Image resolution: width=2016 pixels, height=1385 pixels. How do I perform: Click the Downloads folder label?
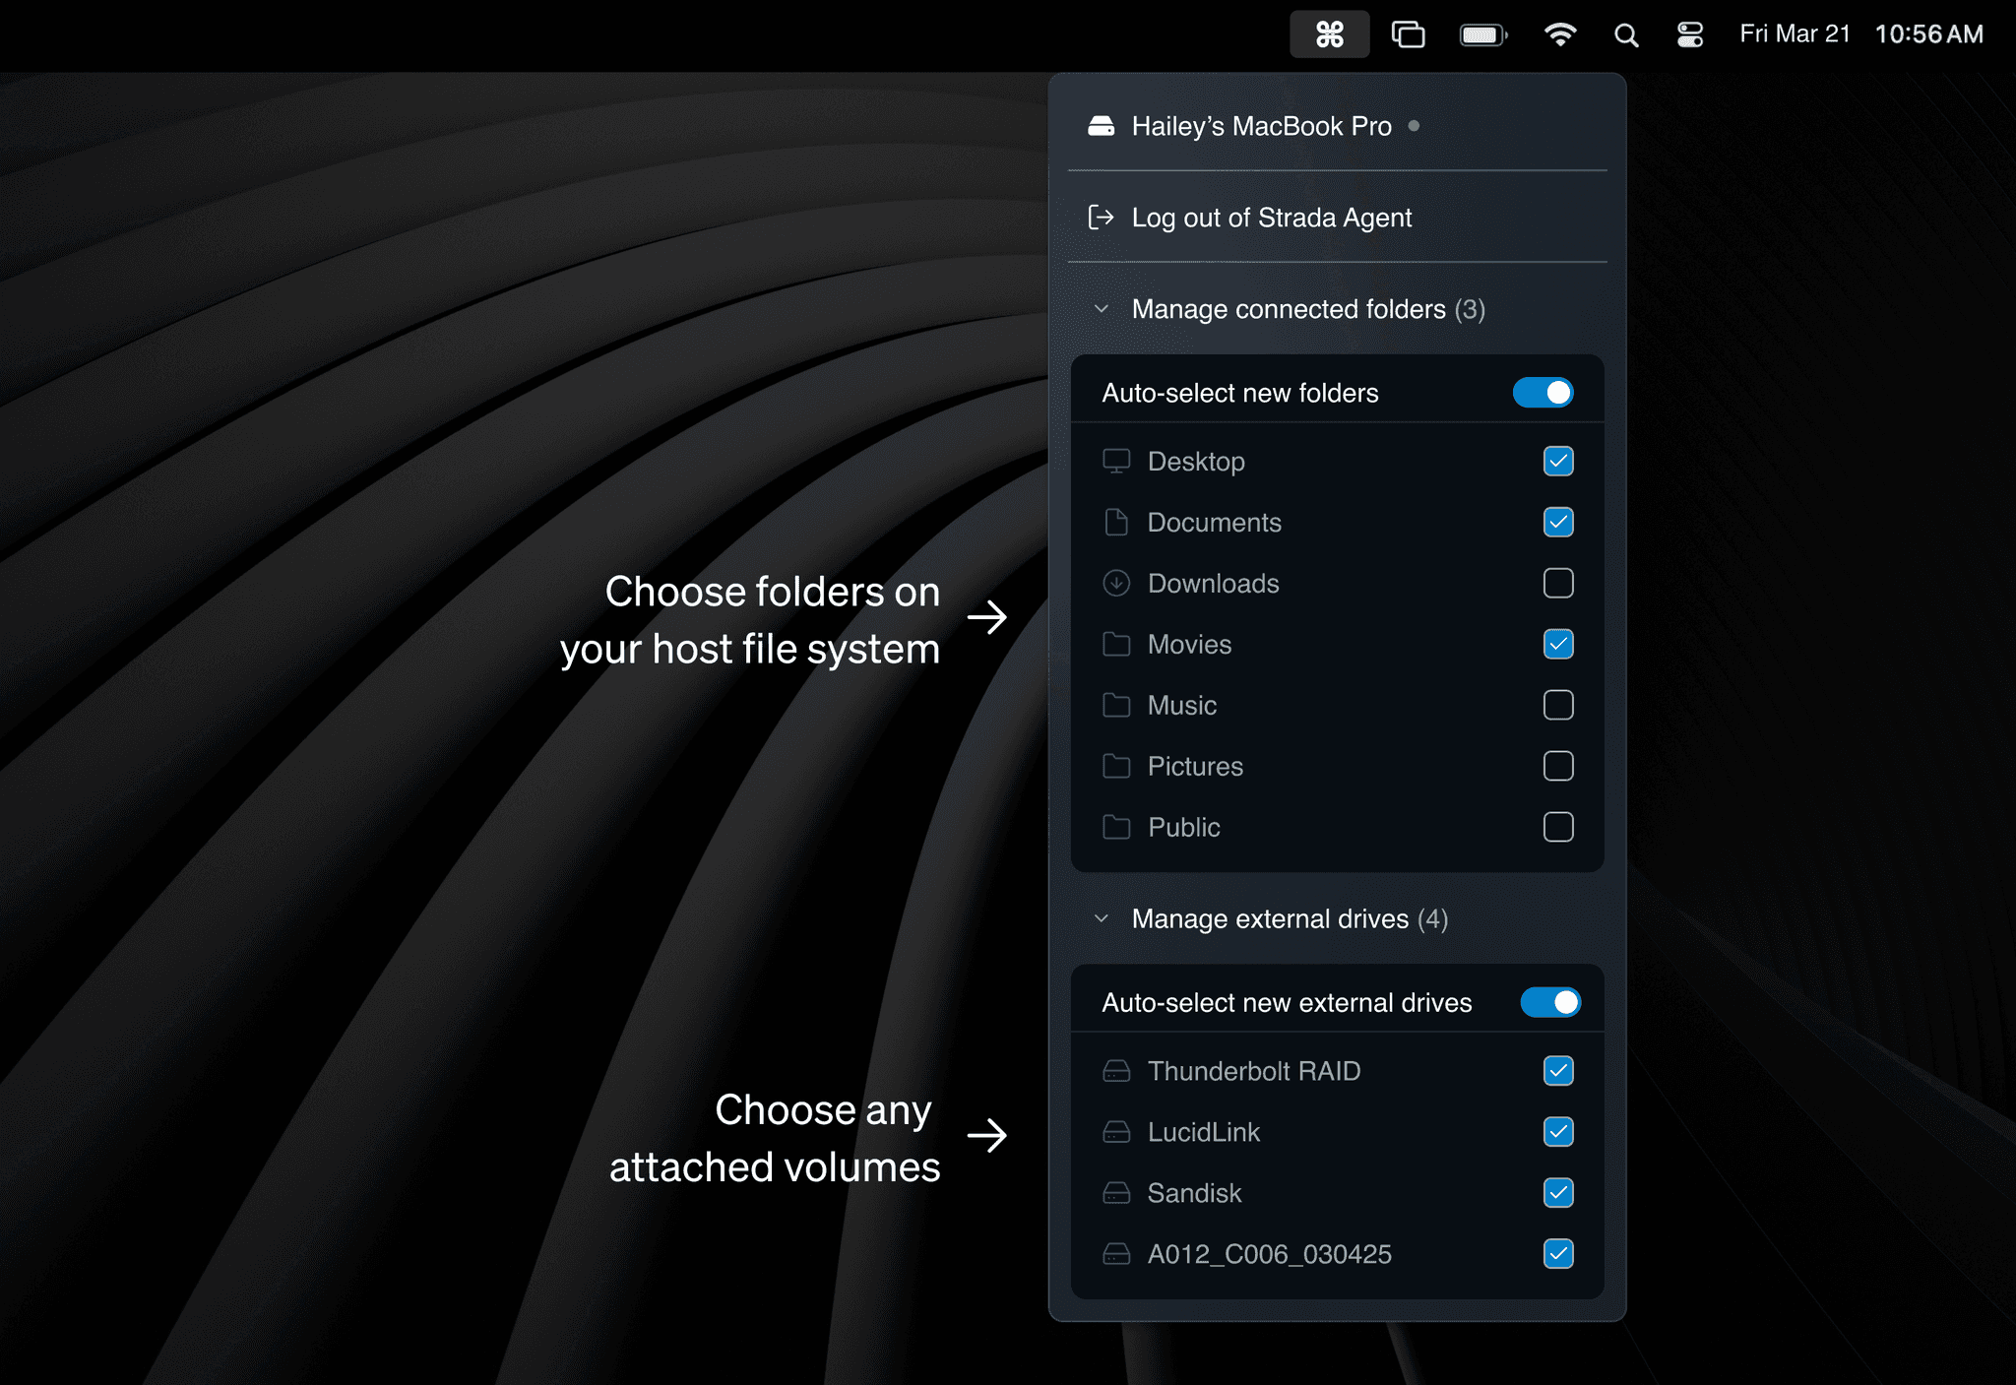click(1214, 584)
